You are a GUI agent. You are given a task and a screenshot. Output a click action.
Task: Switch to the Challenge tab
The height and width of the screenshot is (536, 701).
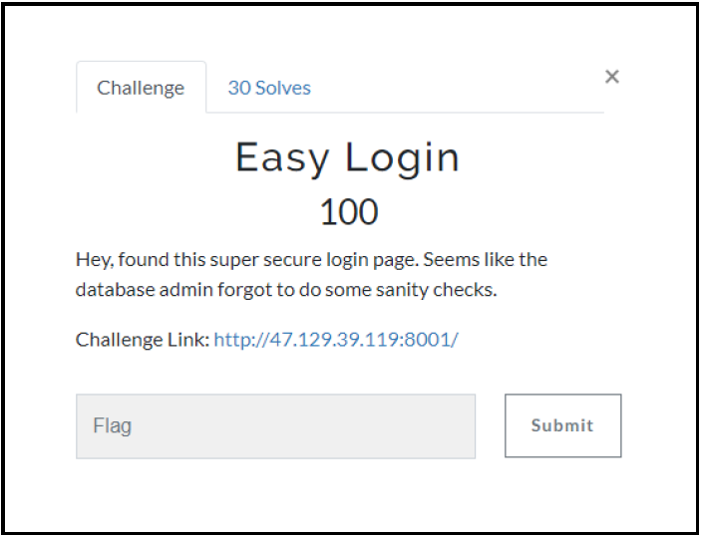141,88
